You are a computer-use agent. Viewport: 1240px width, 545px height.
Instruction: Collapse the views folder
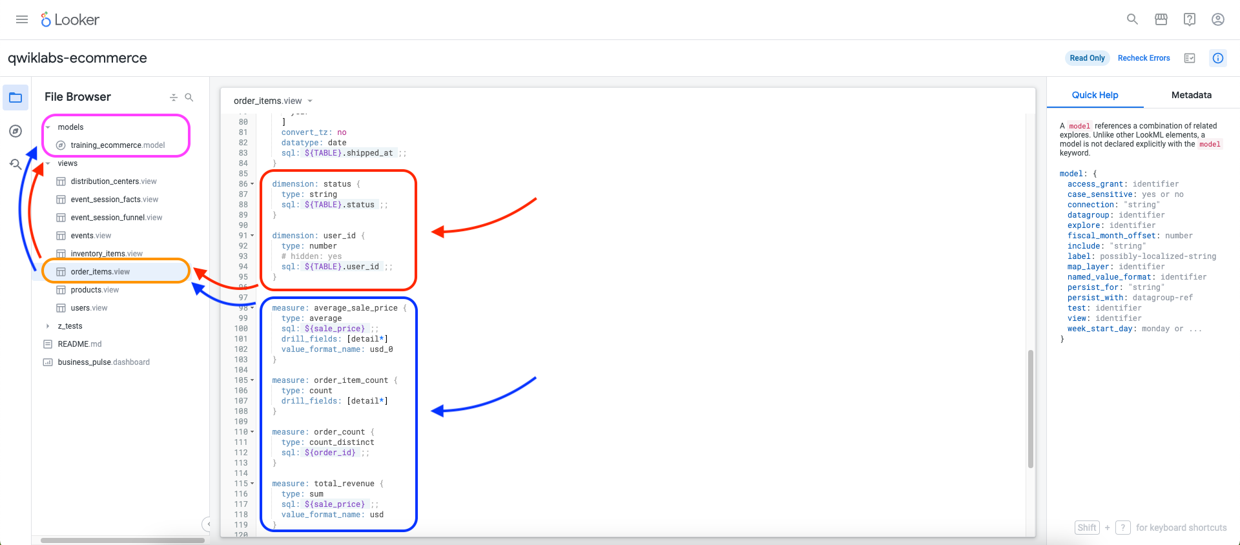click(48, 163)
